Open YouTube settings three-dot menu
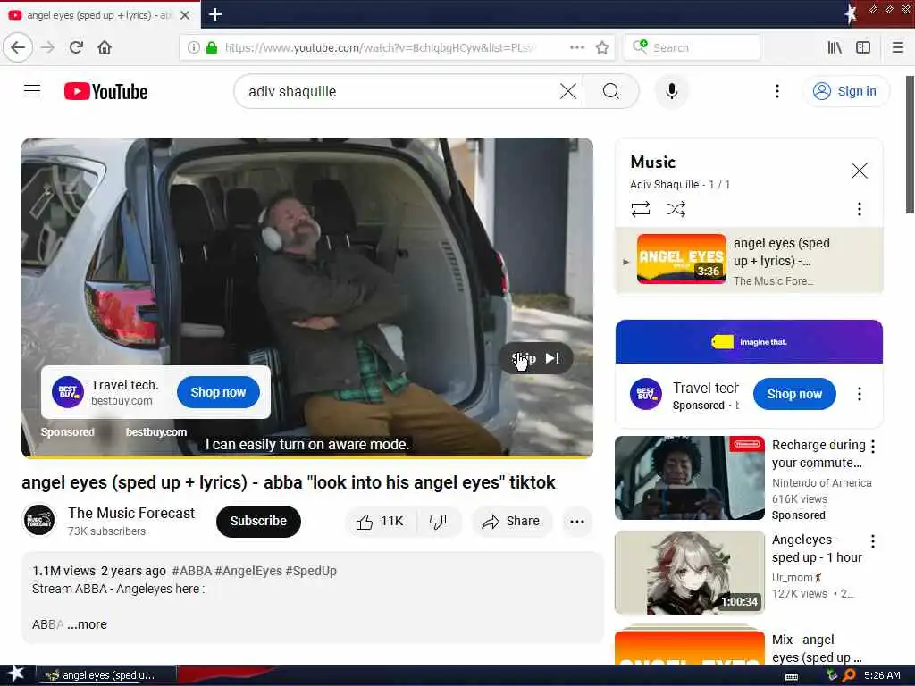Screen dimensions: 915x686 (776, 91)
